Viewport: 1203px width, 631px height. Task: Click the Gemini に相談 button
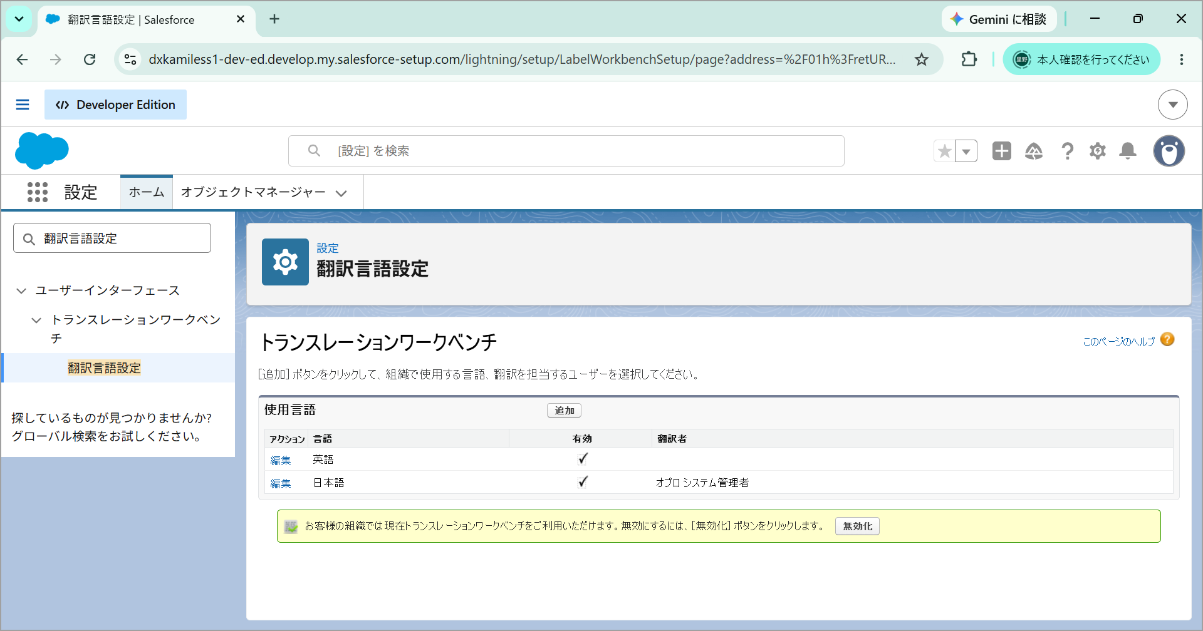(x=999, y=19)
